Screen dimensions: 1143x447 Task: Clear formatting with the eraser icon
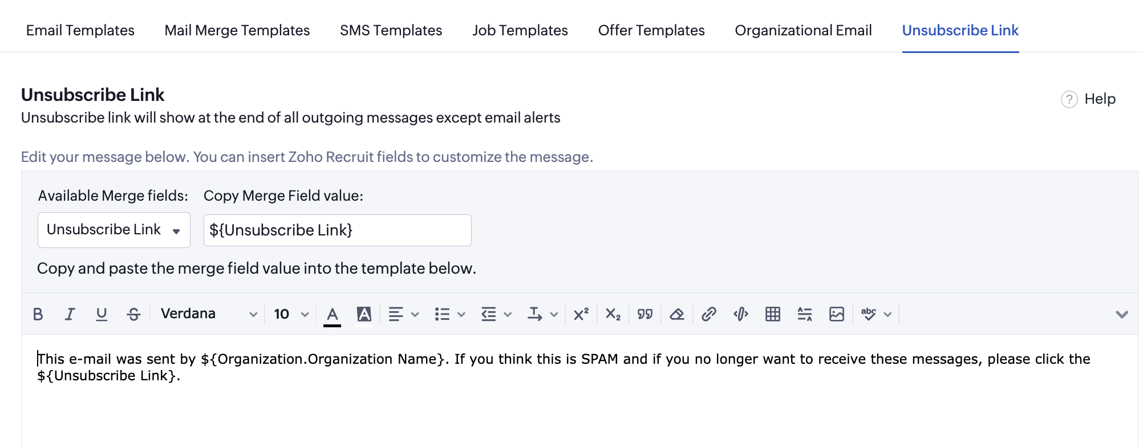[x=677, y=314]
